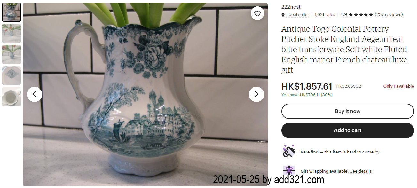Select fifth thumbnail showing pitcher interior
The height and width of the screenshot is (188, 417).
pos(12,97)
